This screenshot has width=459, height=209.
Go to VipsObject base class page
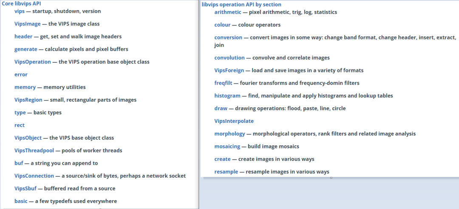pos(28,138)
